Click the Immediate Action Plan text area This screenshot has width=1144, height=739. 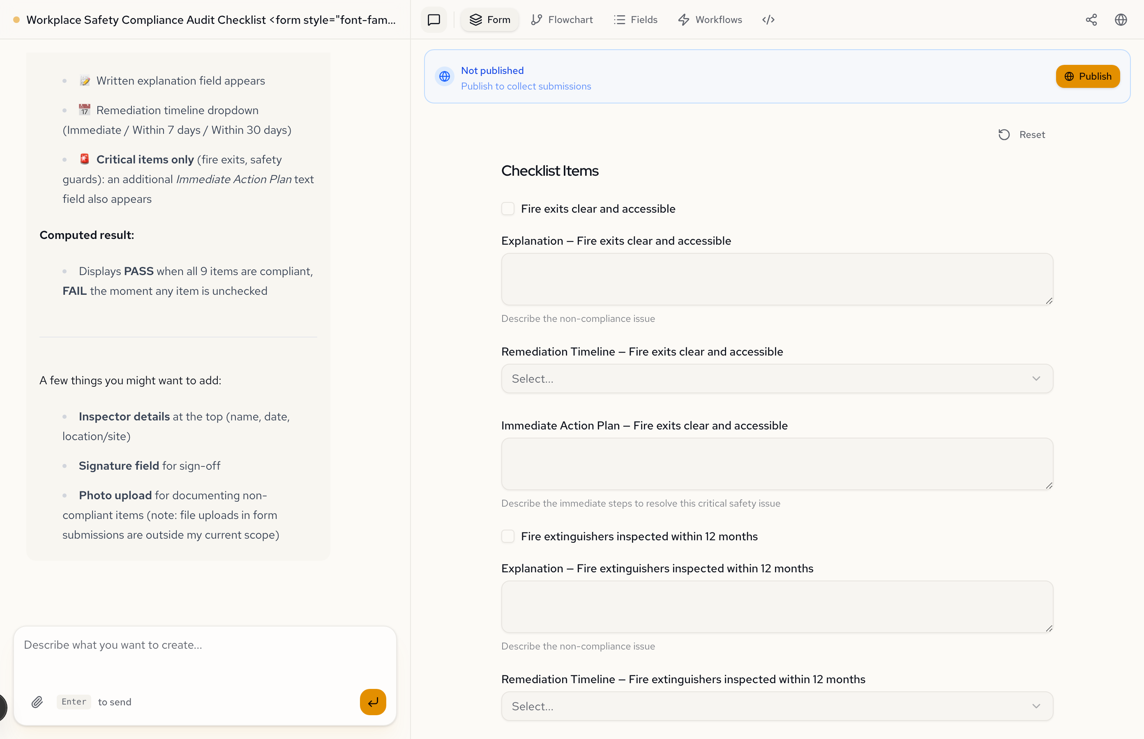777,464
